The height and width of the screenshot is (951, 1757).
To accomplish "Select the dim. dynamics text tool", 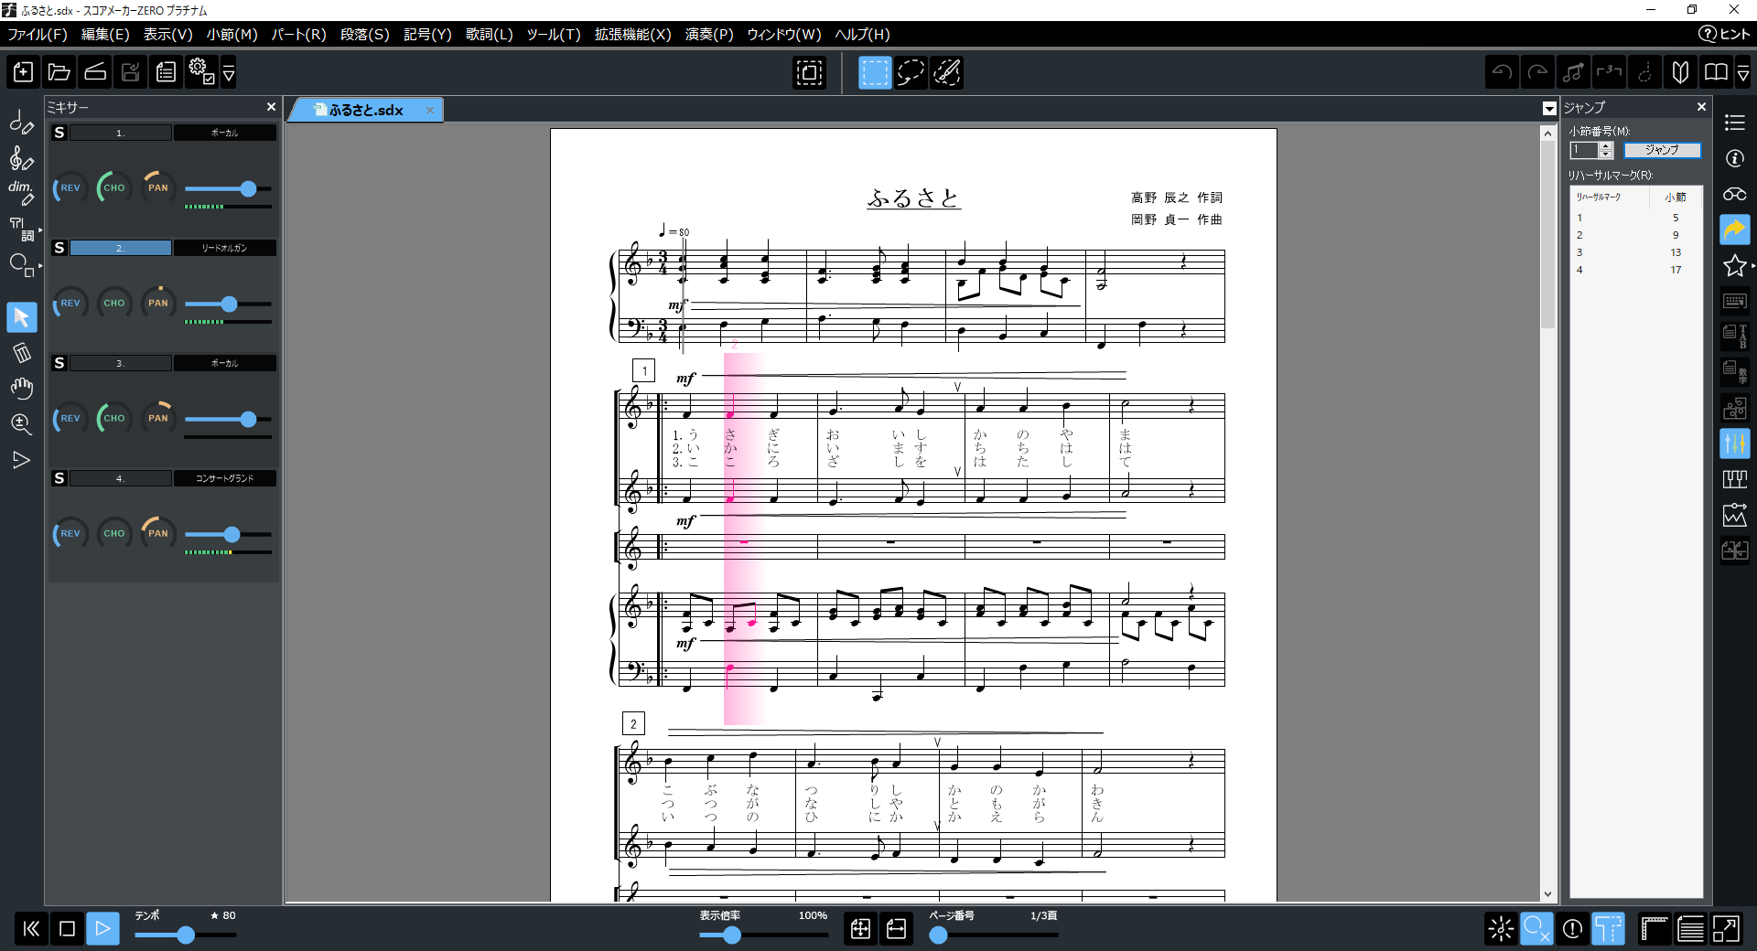I will [22, 192].
